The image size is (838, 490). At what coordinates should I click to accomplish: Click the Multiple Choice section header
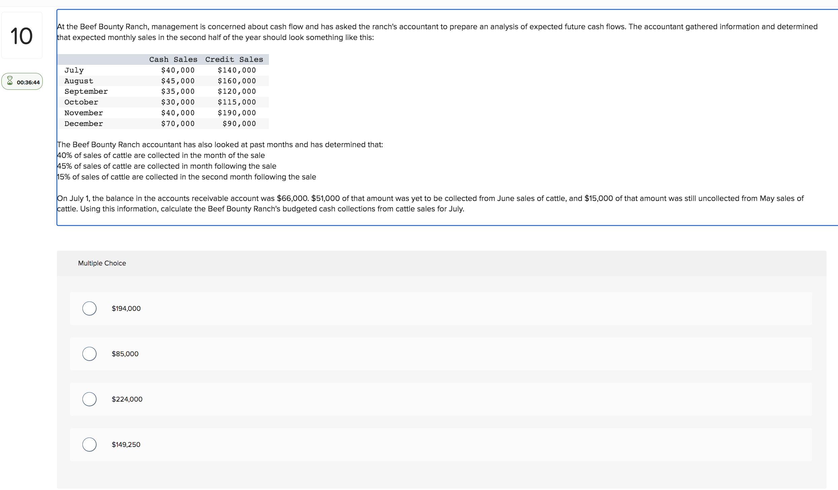pyautogui.click(x=102, y=263)
